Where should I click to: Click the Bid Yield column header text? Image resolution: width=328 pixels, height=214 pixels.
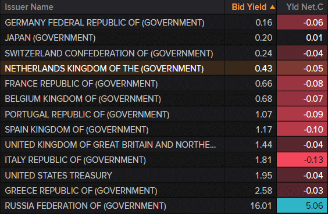pyautogui.click(x=249, y=7)
